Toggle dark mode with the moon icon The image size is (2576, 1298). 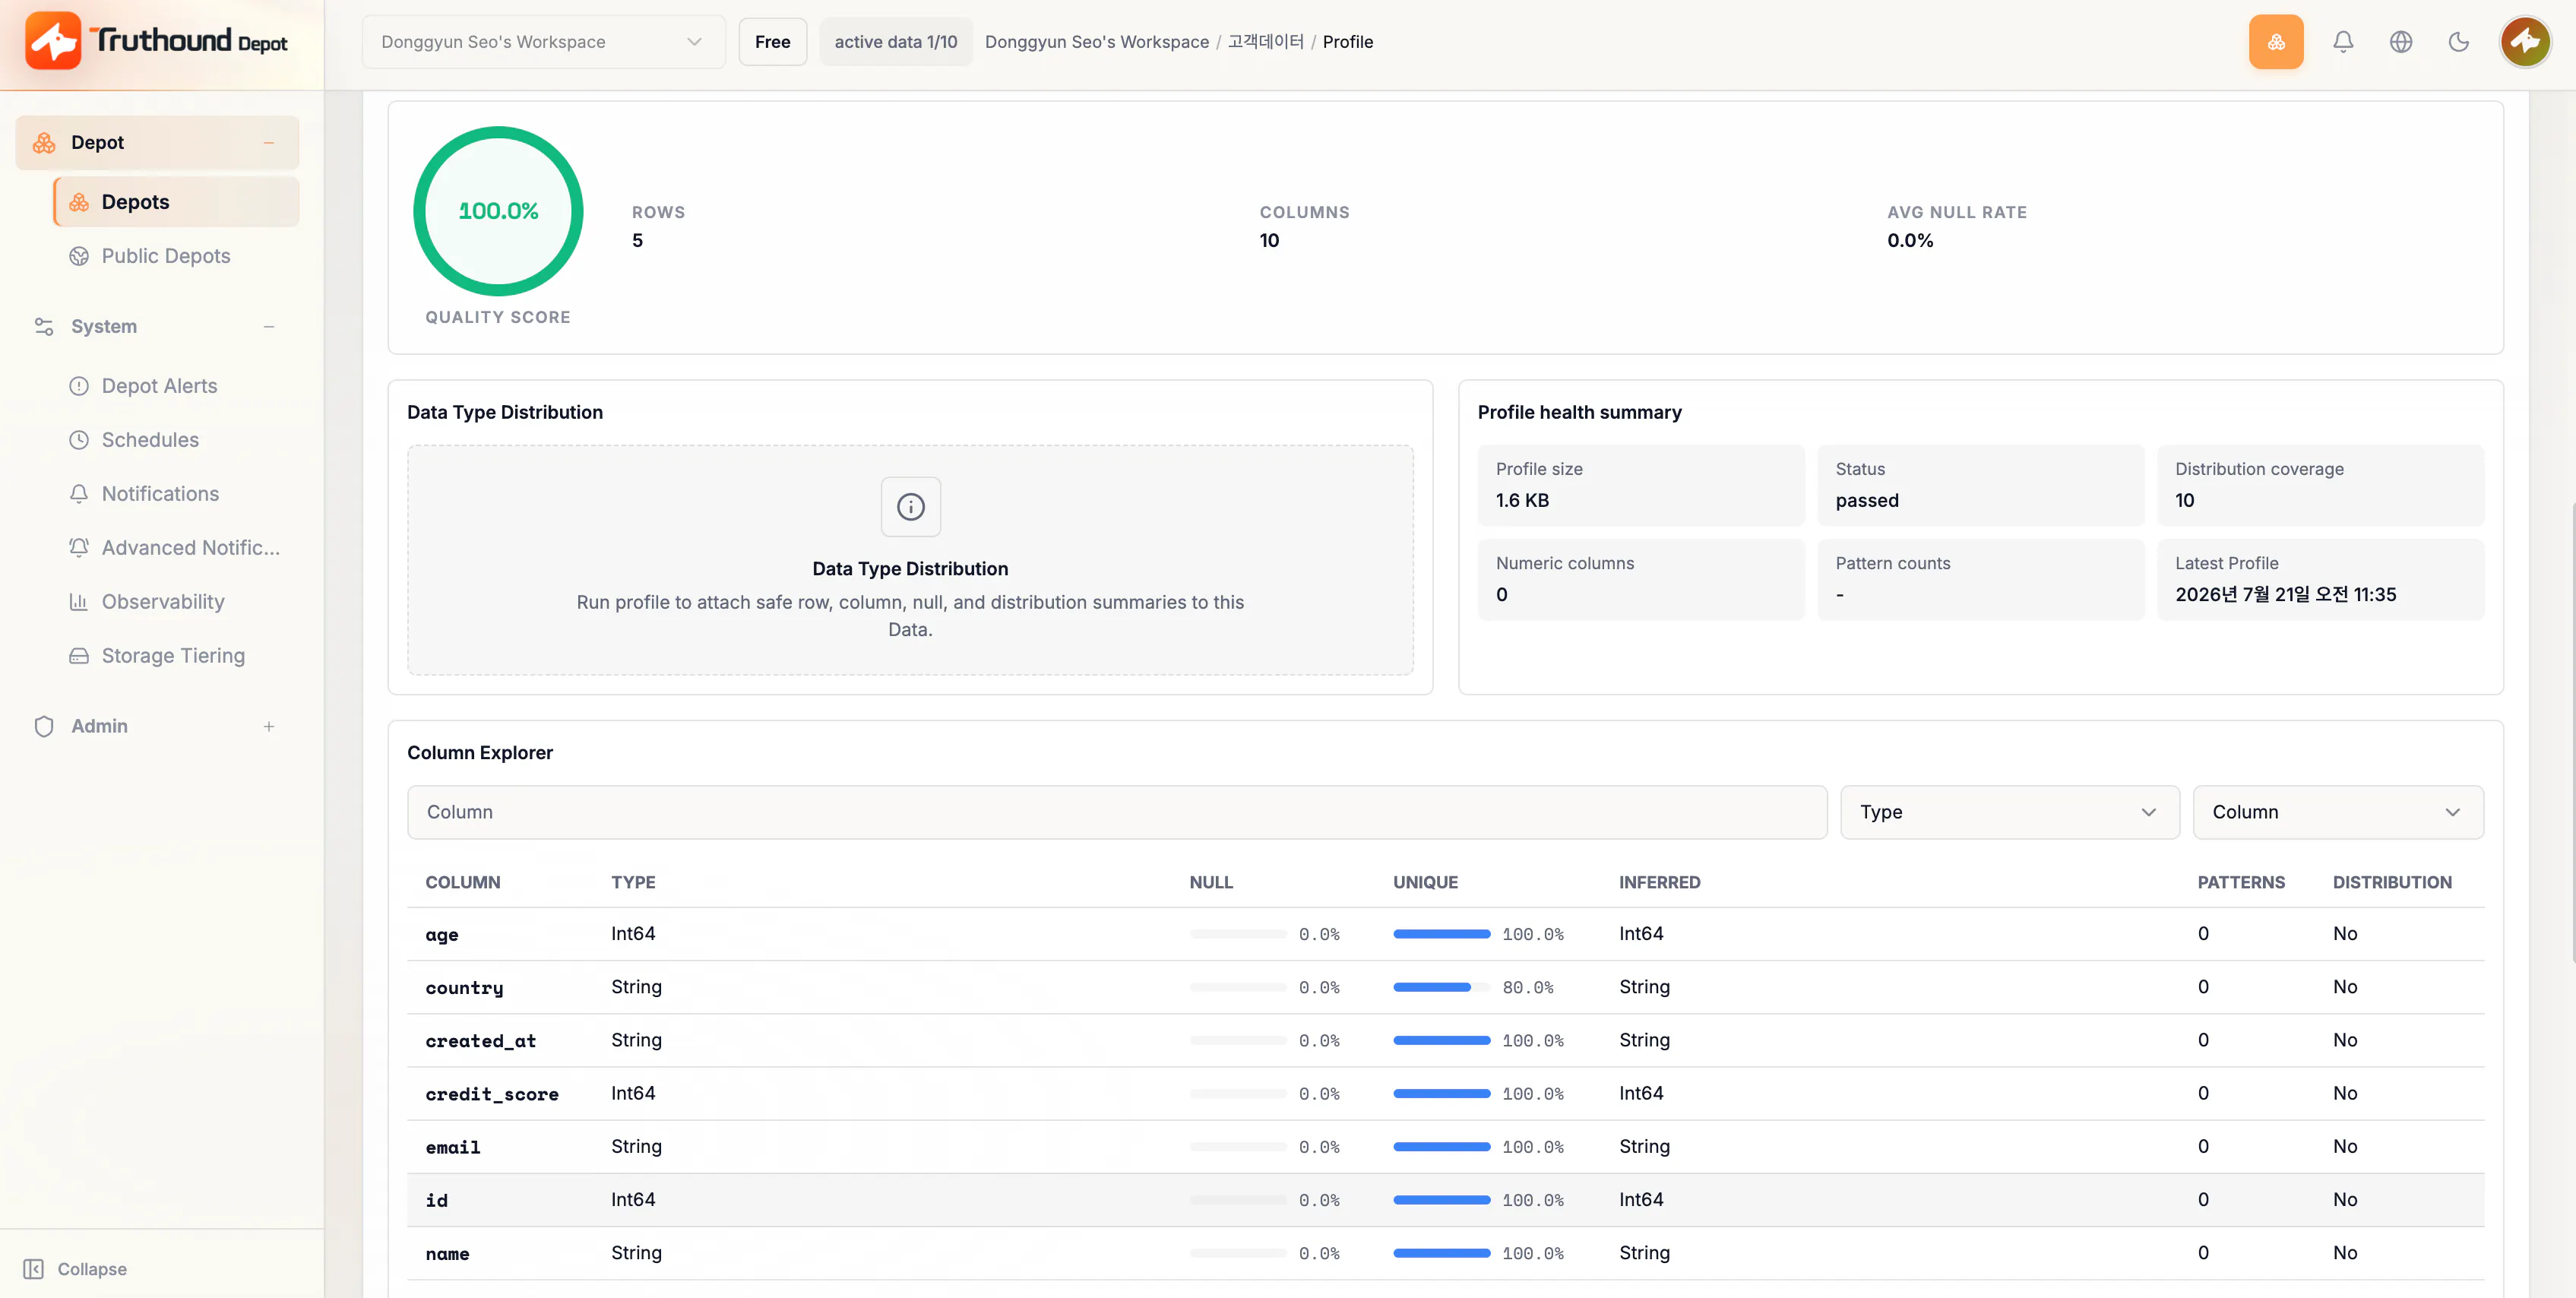click(2459, 42)
